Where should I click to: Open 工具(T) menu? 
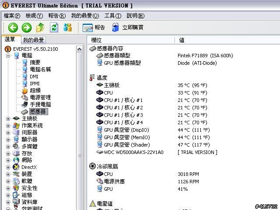[x=113, y=16]
